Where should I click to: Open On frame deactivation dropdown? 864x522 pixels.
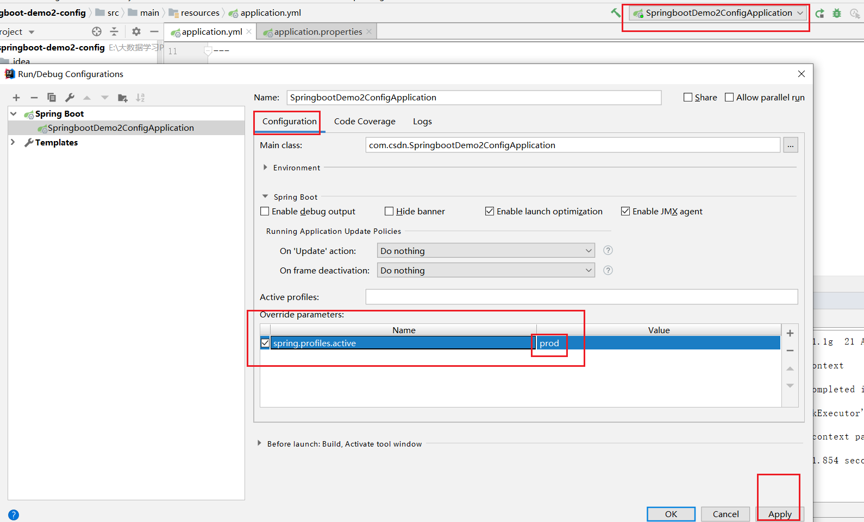(486, 270)
